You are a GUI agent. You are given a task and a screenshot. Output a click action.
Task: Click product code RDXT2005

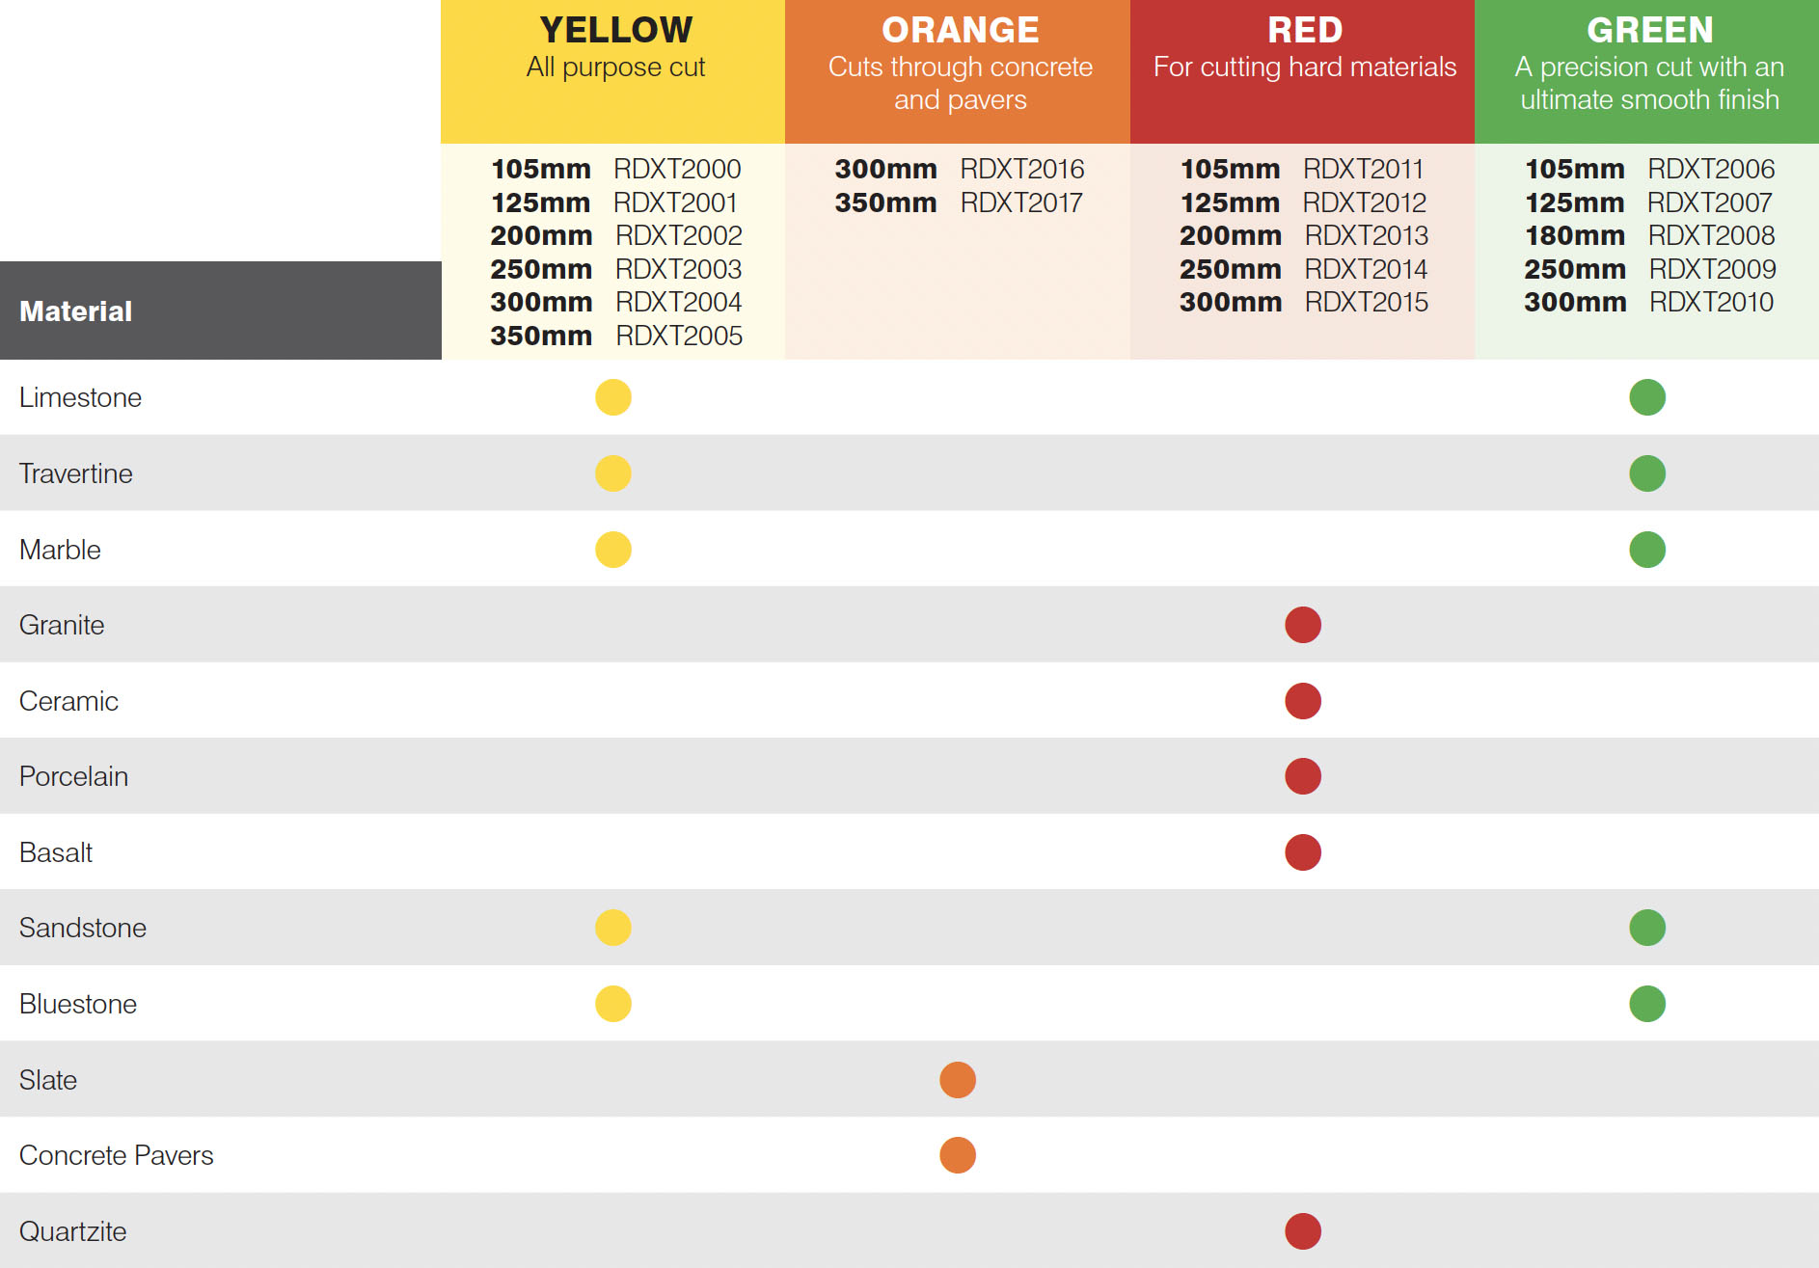tap(679, 336)
